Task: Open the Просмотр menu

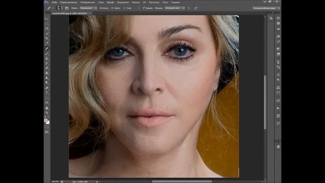Action: (x=154, y=2)
